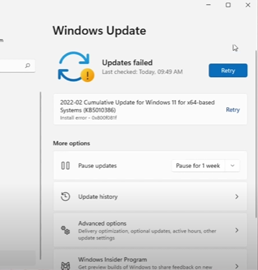Click Last checked: Today, 09:49 AM text
This screenshot has width=258, height=270.
tap(143, 72)
